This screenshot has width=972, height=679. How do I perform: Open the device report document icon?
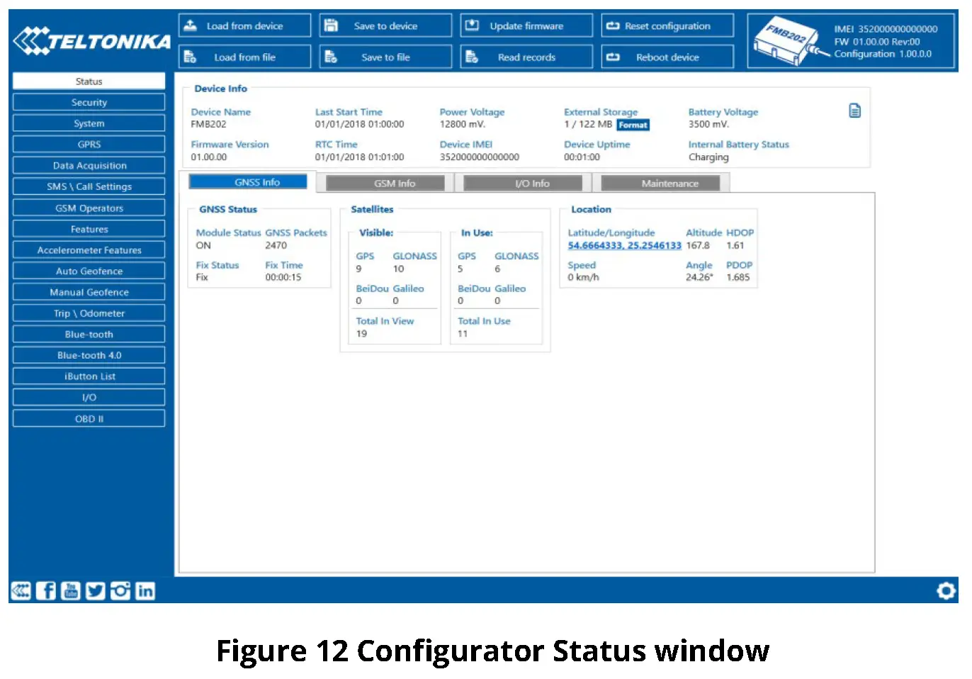[x=855, y=111]
